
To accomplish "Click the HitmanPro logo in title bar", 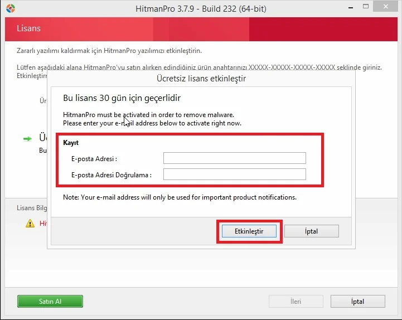I will 10,9.
